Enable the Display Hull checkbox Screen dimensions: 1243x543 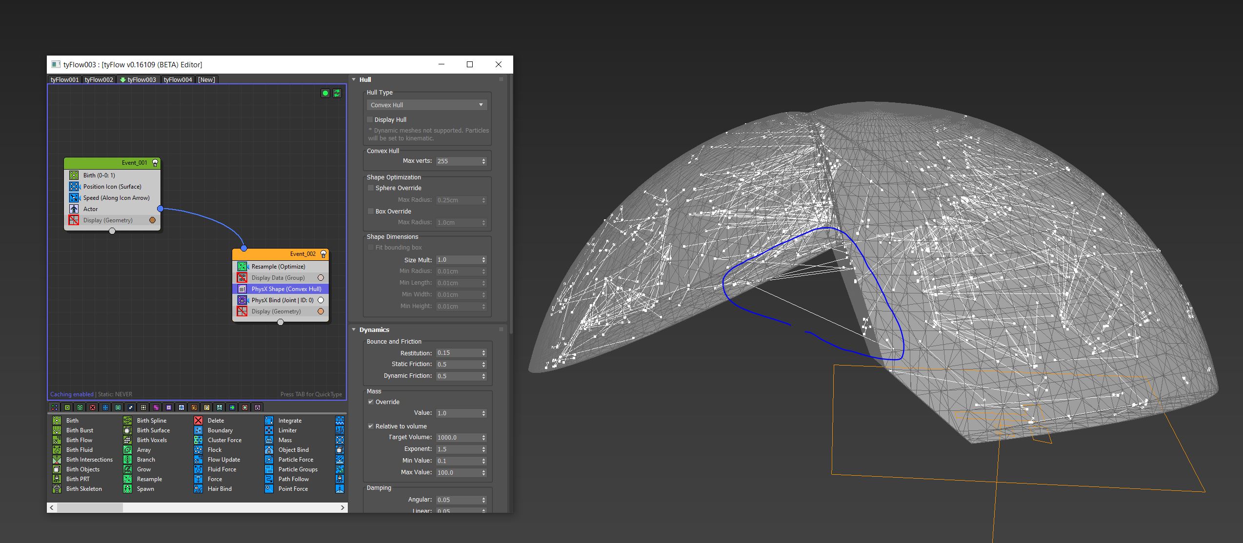[370, 119]
